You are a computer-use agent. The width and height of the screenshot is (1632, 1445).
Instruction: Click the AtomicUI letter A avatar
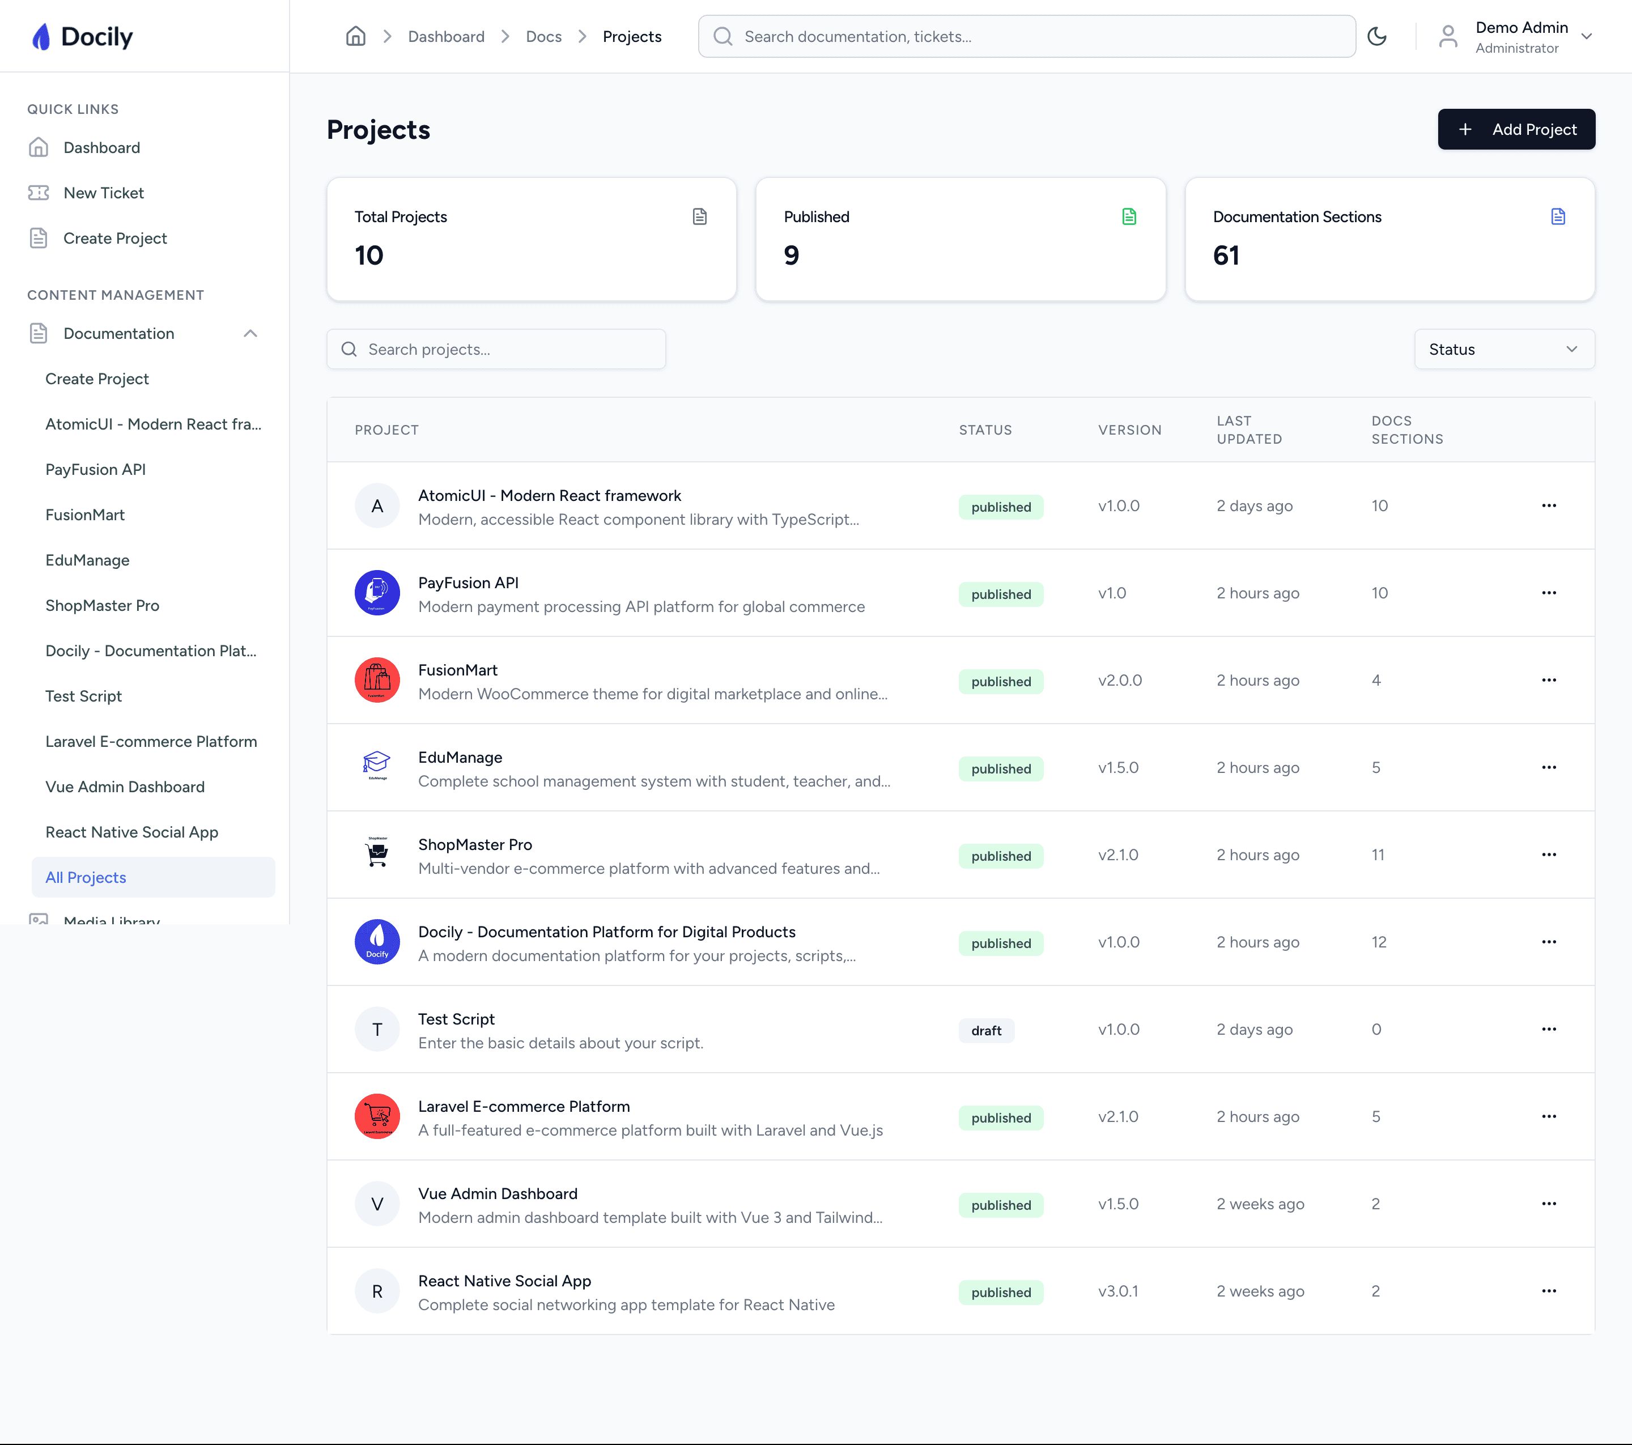pos(377,505)
